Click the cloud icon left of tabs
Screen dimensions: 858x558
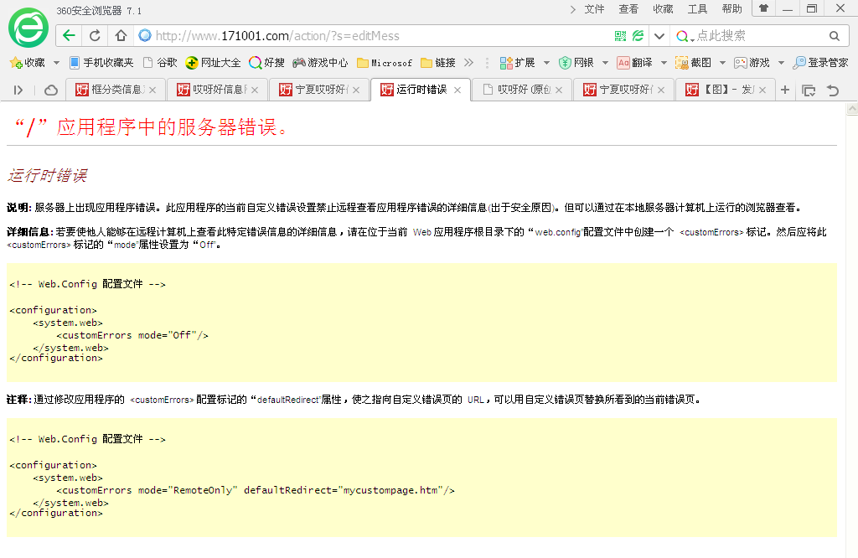point(51,90)
